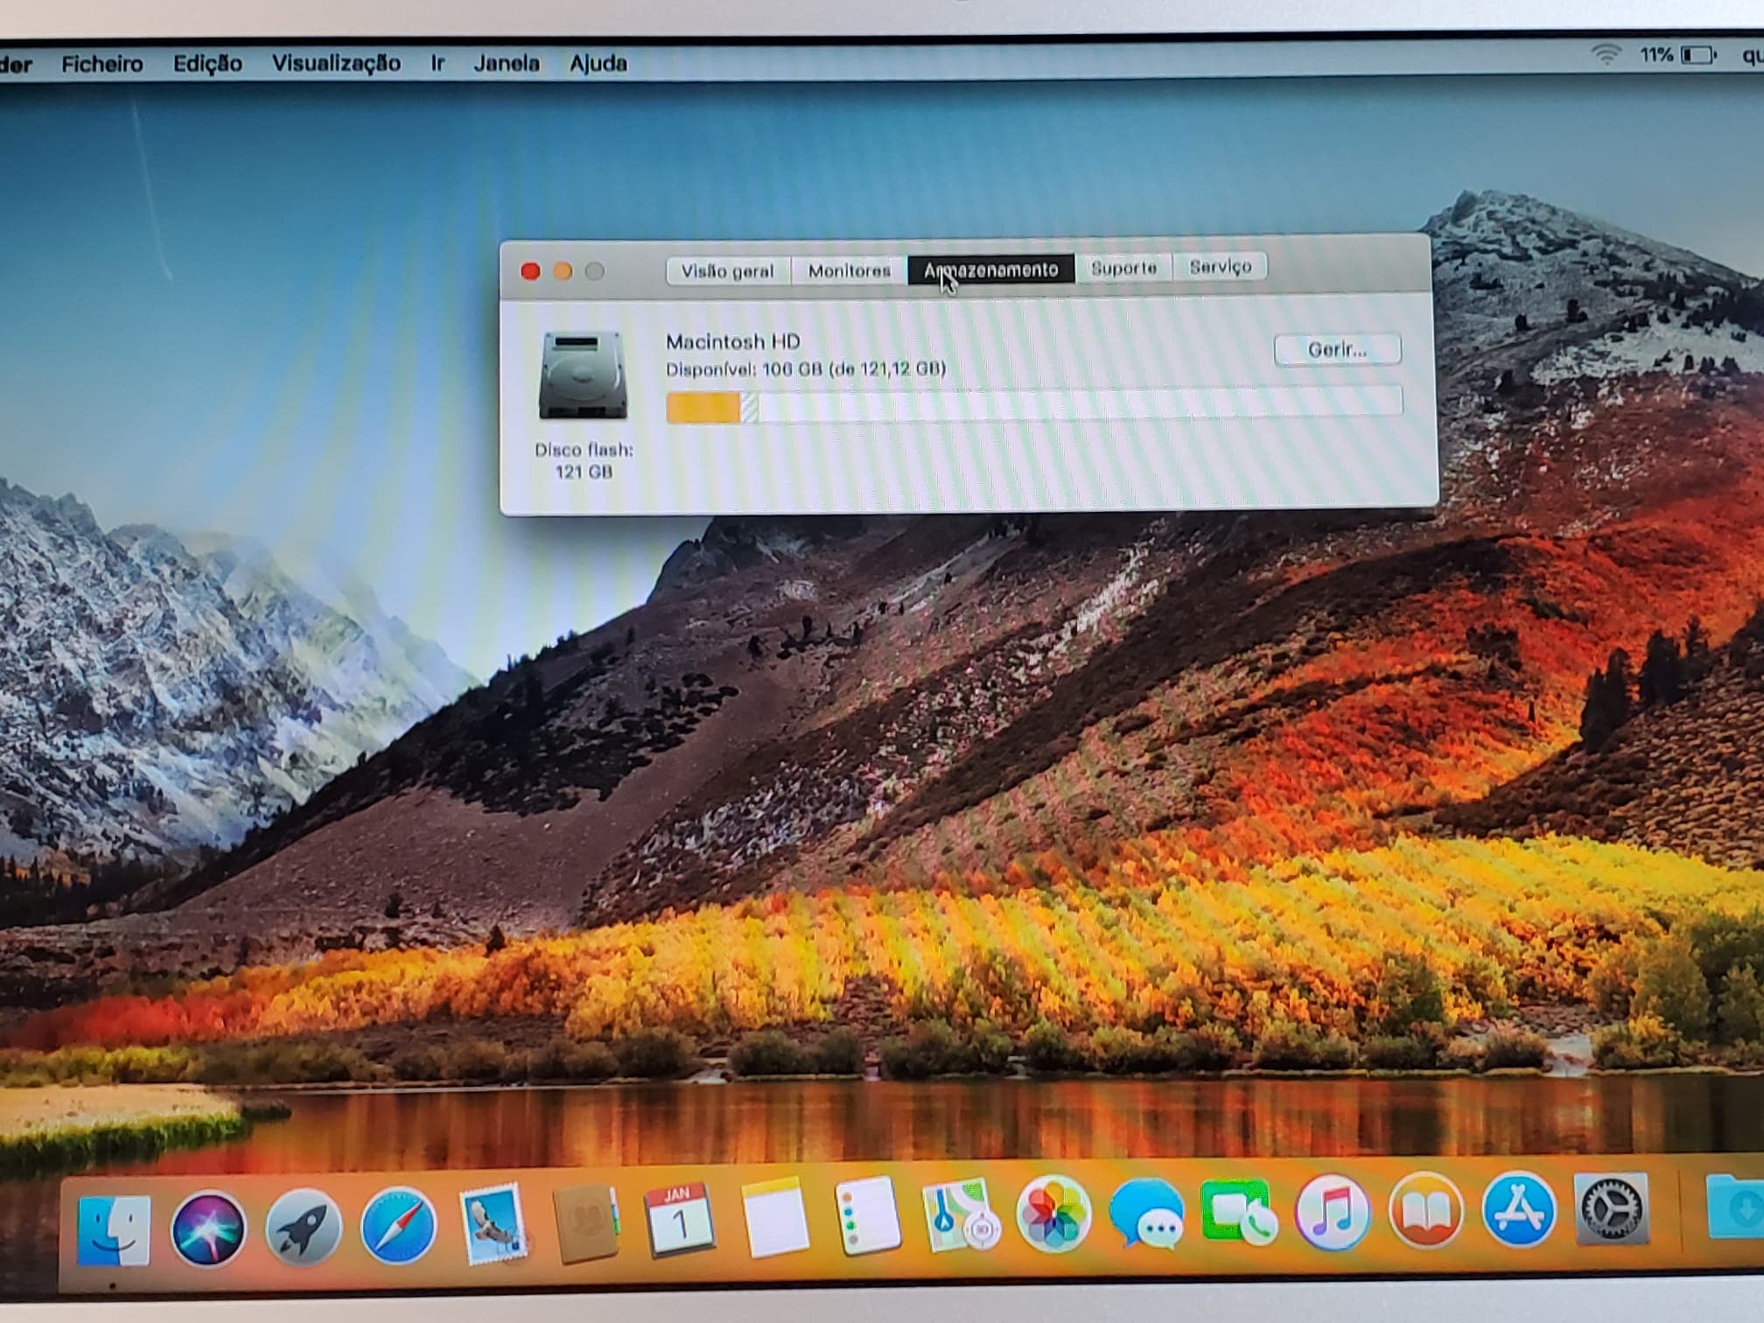
Task: Open the Visualização menu
Action: (336, 63)
